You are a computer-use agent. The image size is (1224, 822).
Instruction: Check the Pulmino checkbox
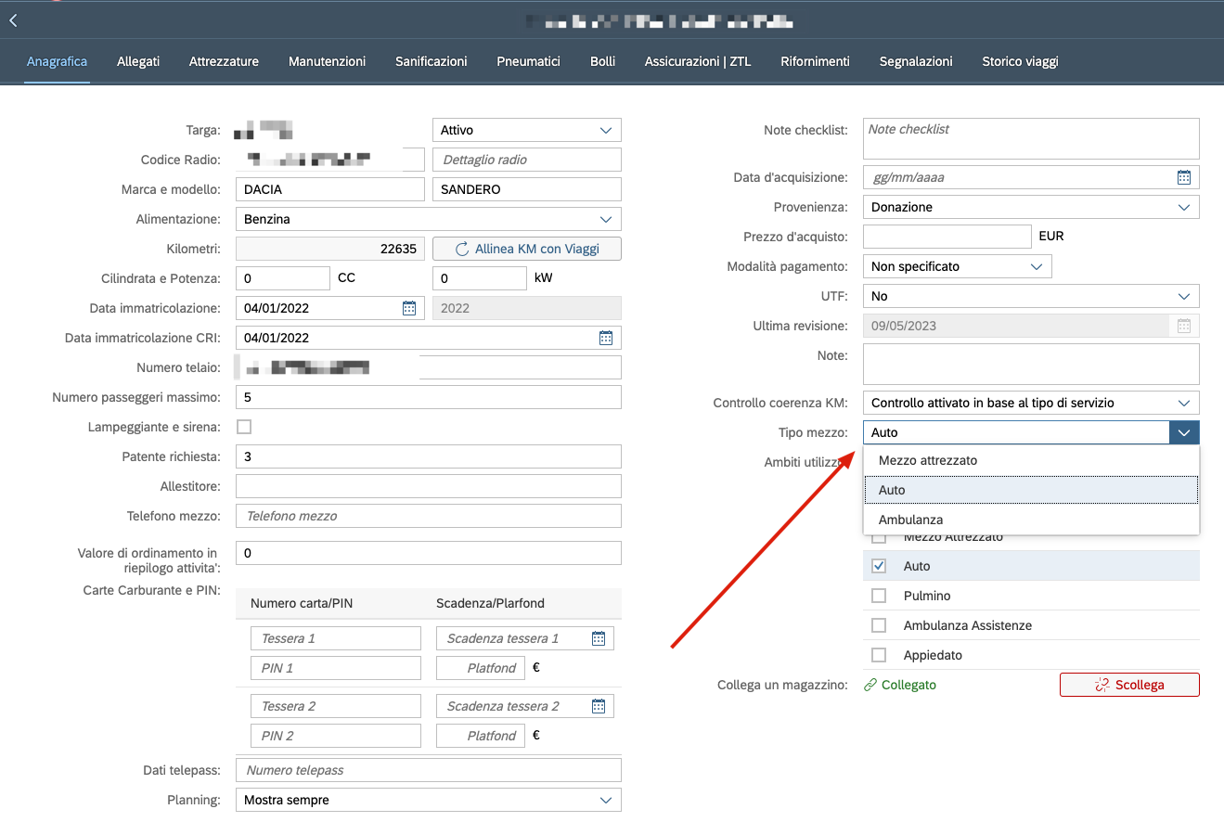click(x=879, y=596)
